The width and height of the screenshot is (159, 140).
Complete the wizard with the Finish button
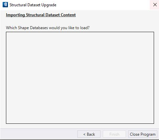[x=114, y=134]
